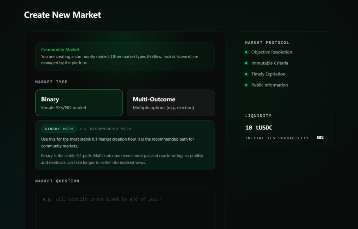Viewport: 358px width, 229px height.
Task: Click the green dot beside Objective Resolution
Action: click(246, 52)
